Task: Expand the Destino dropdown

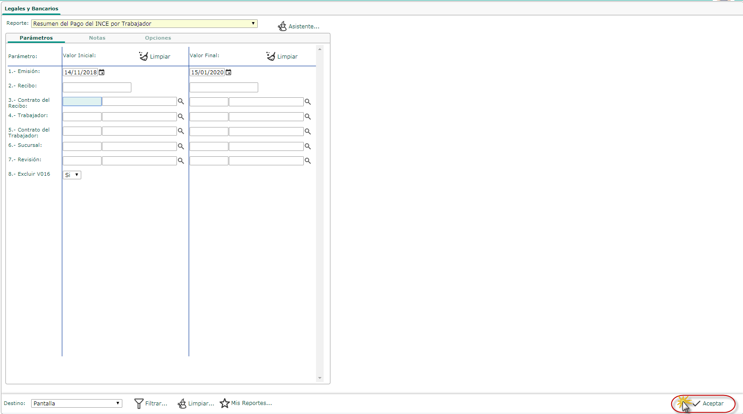Action: point(117,403)
